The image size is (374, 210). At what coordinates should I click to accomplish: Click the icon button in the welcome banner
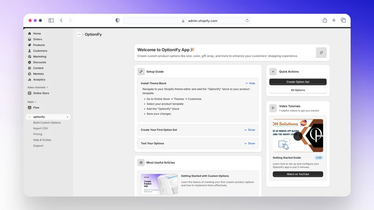tap(321, 53)
